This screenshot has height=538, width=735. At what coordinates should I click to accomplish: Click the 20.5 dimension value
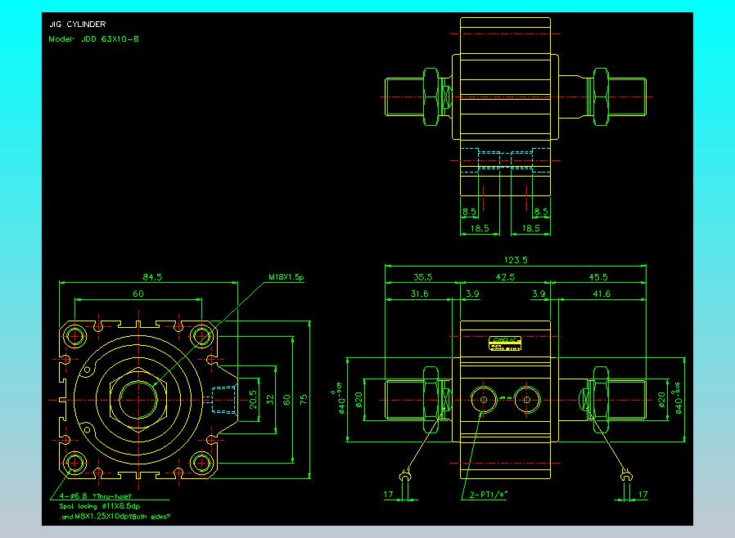tap(253, 400)
